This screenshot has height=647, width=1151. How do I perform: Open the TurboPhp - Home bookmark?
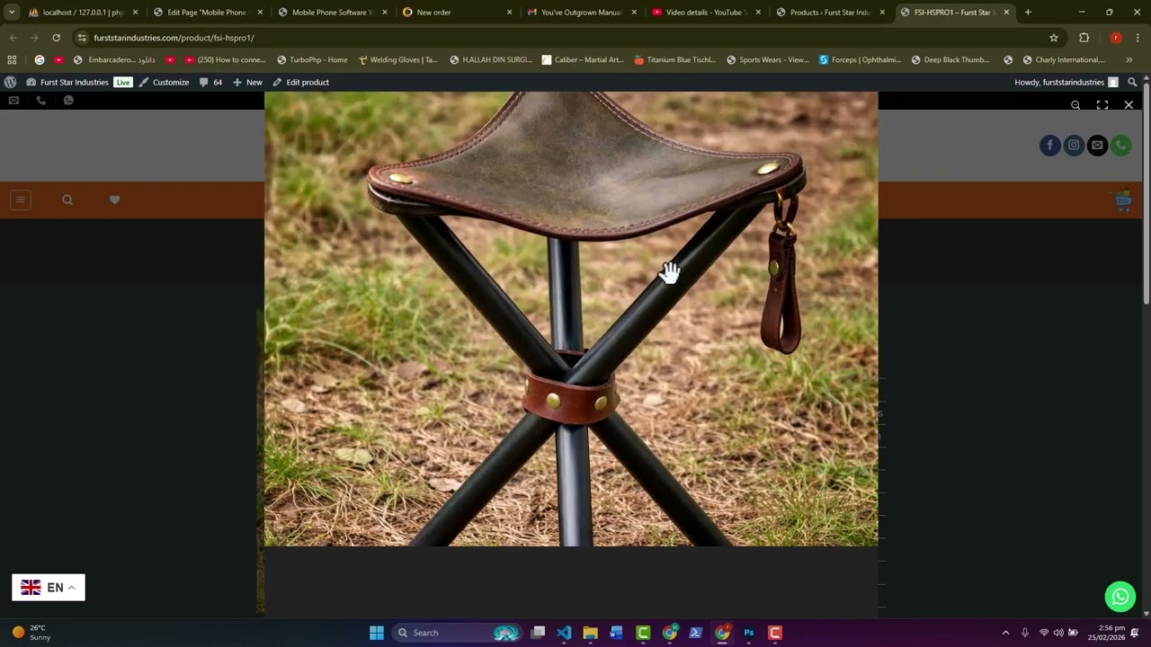(312, 59)
